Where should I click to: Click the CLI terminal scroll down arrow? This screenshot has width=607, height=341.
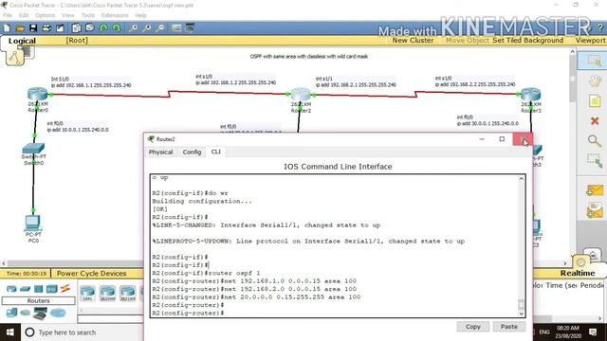(521, 314)
